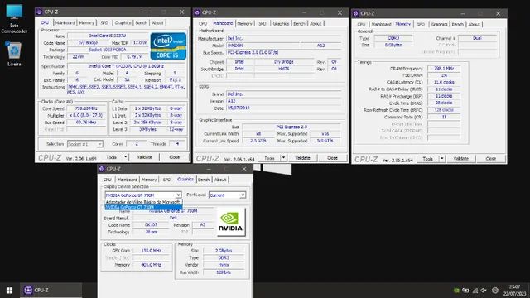Switch to Mainboard tab in CPU window
Image resolution: width=530 pixels, height=298 pixels.
[65, 23]
